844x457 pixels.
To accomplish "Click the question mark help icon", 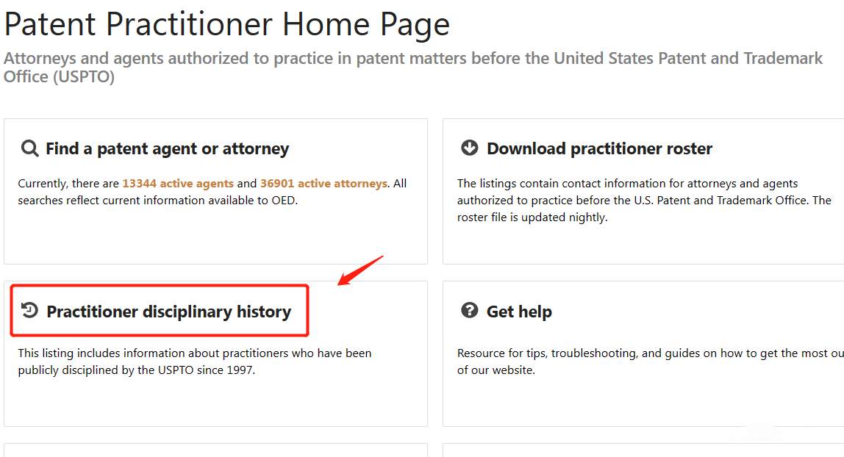I will (469, 310).
